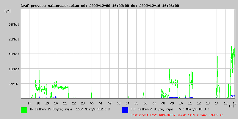Click the '13' hour axis label
Viewport: 238px width, 119px height.
[208, 103]
